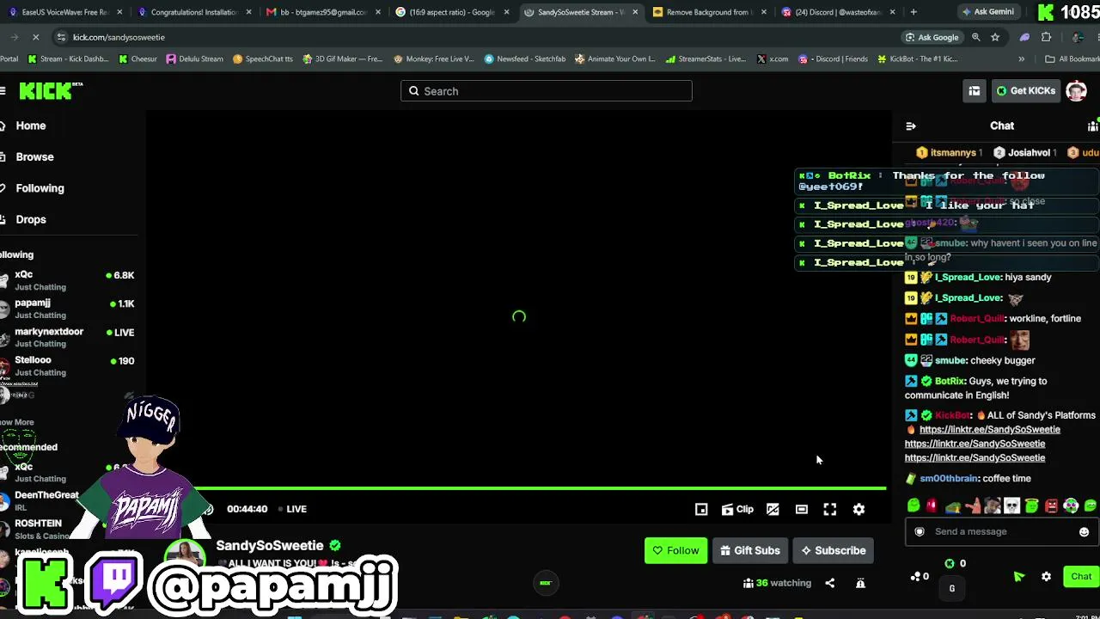Open the StreamerStats bookmark
The image size is (1100, 619).
pos(706,59)
